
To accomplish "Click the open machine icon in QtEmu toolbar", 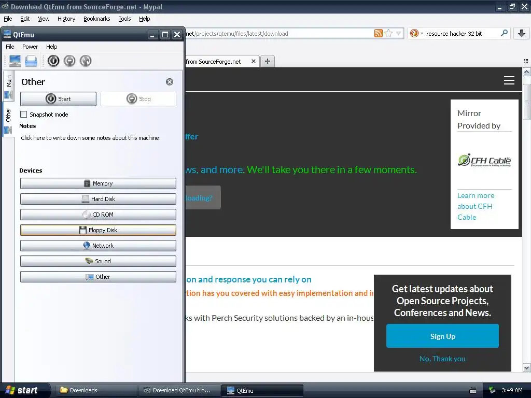I will 31,61.
